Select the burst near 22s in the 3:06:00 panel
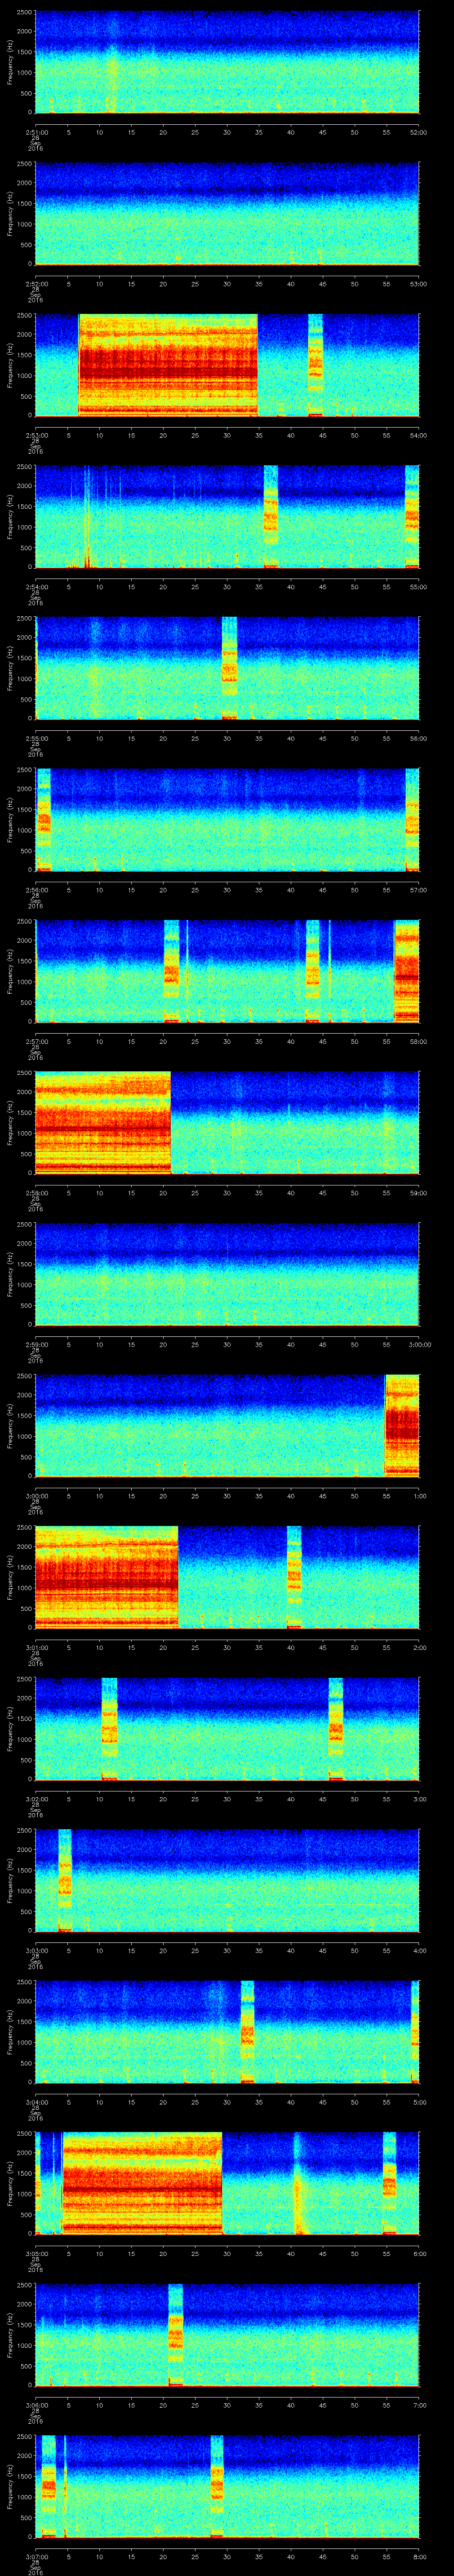Image resolution: width=454 pixels, height=2576 pixels. [x=176, y=2334]
